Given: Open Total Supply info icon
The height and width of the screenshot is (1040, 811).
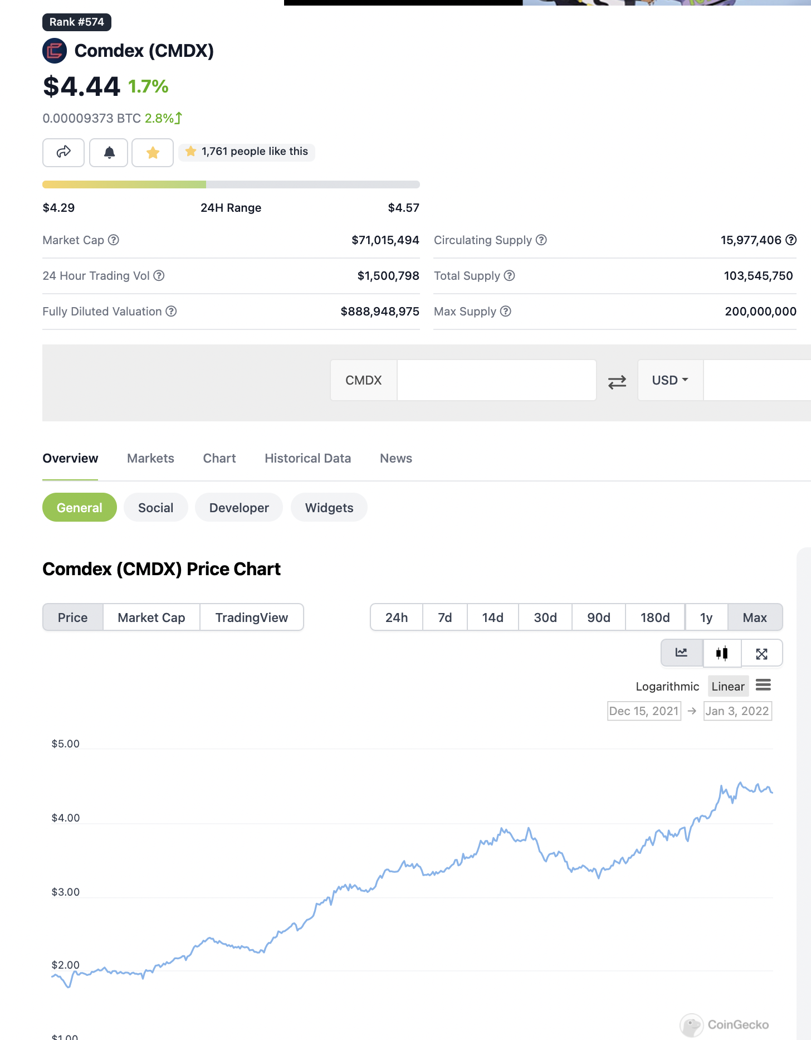Looking at the screenshot, I should (x=510, y=276).
